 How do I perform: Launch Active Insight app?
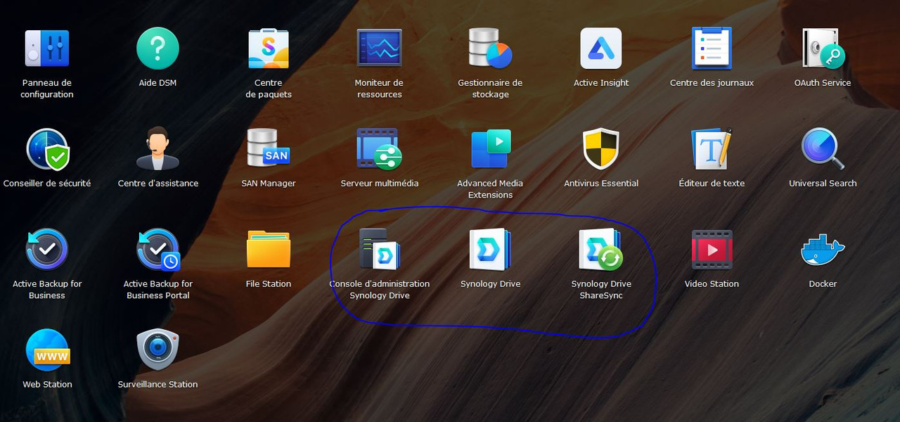coord(601,49)
